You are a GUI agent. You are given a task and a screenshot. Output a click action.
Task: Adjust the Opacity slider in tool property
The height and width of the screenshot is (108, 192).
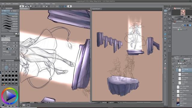(x=7, y=46)
